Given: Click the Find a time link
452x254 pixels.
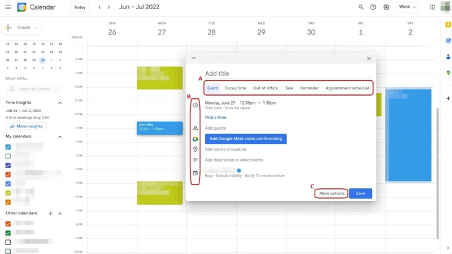Looking at the screenshot, I should (216, 118).
